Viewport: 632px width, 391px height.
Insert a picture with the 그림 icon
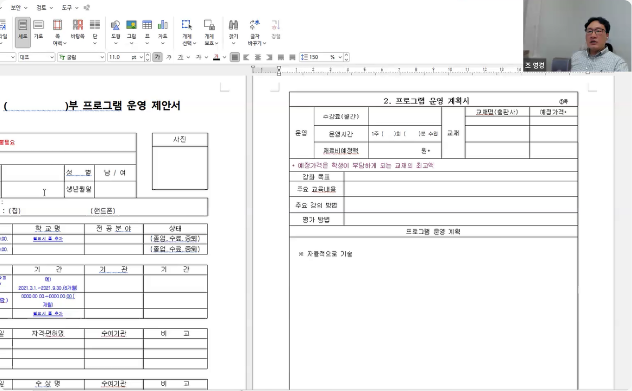[x=131, y=29]
